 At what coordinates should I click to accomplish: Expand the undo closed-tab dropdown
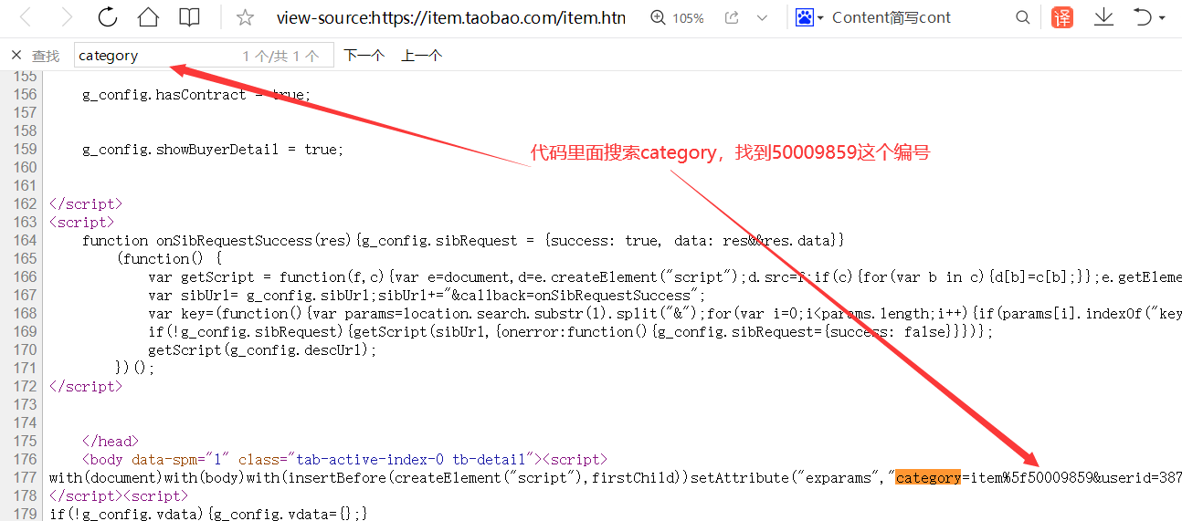pos(1162,18)
